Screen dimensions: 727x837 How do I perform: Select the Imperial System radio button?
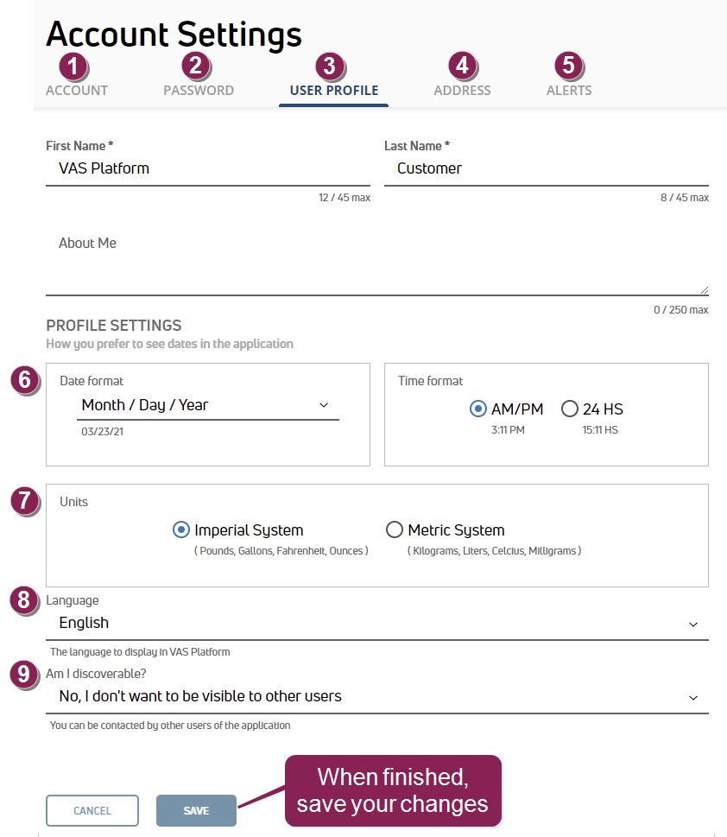(181, 529)
